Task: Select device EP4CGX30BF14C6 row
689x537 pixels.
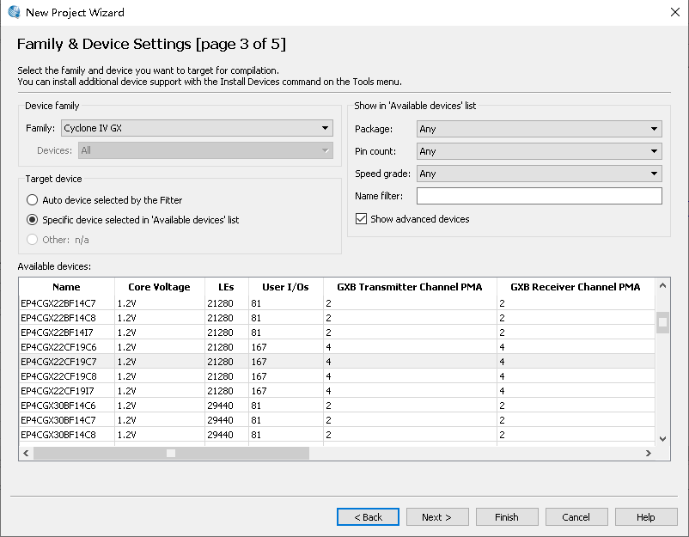Action: click(58, 406)
